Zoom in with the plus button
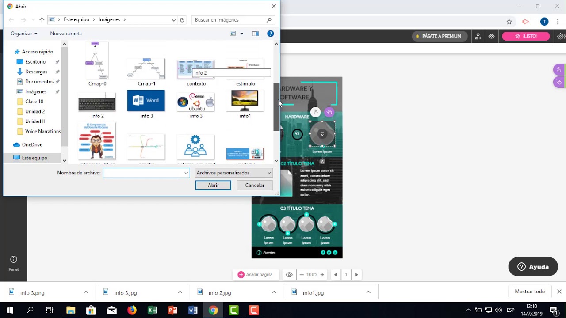The image size is (566, 318). point(322,275)
